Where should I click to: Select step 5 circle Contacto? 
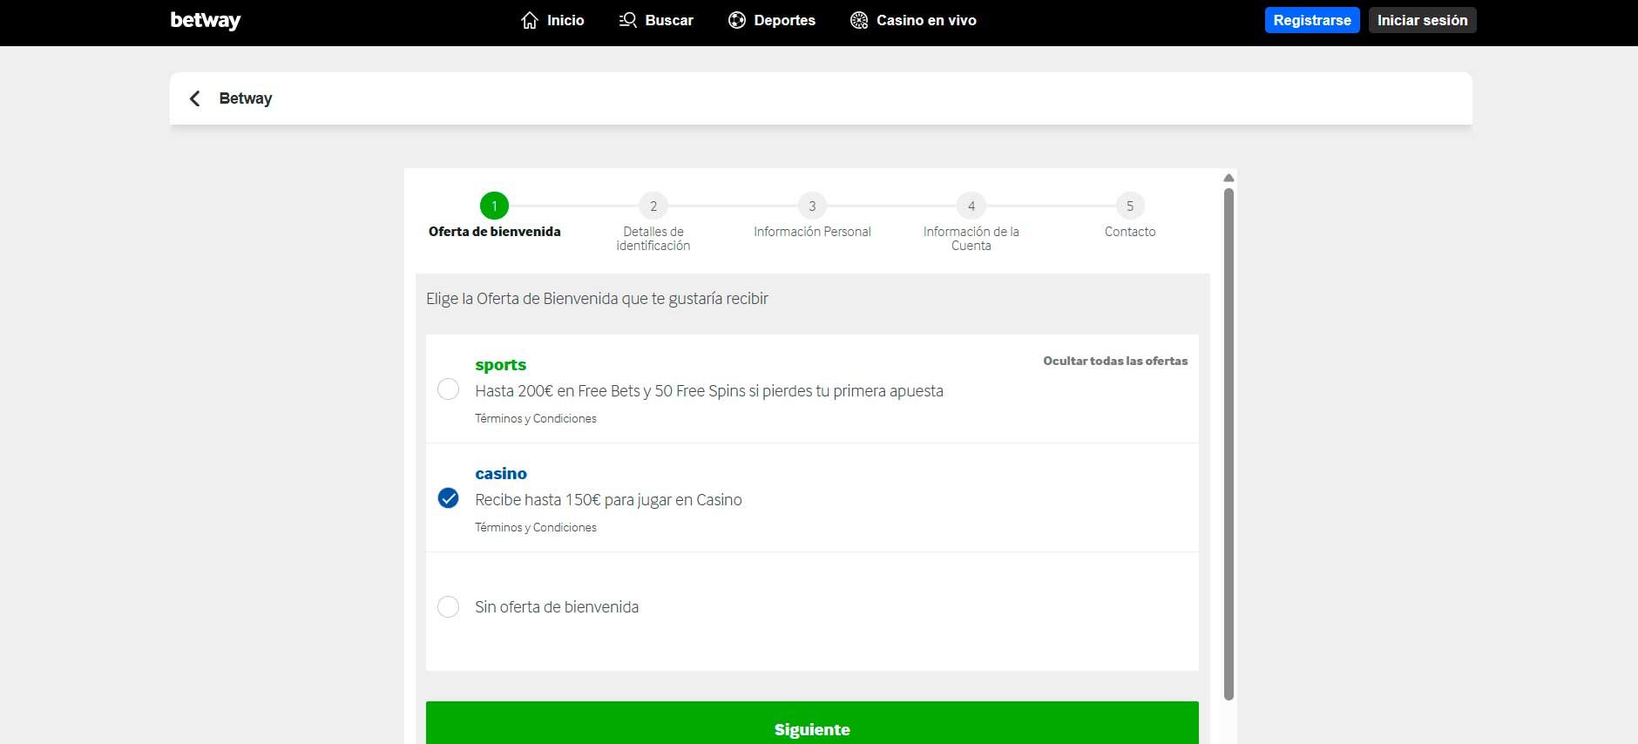click(x=1130, y=206)
